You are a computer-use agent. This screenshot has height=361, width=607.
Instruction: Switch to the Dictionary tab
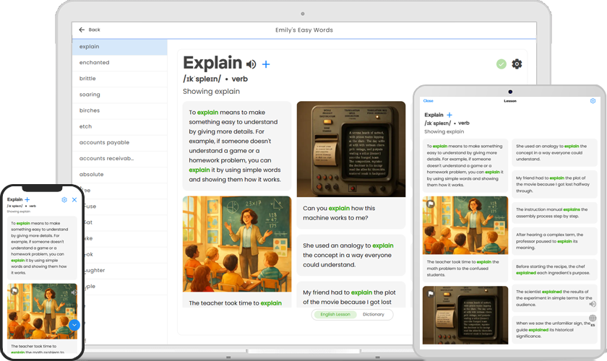[374, 314]
